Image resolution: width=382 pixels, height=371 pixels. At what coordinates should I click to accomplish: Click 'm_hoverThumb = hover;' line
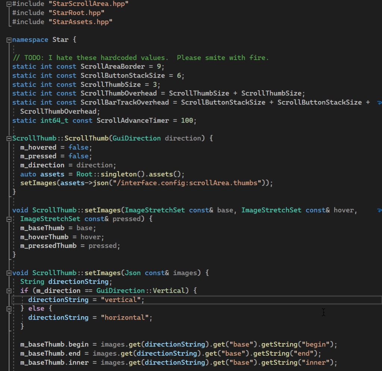point(62,237)
